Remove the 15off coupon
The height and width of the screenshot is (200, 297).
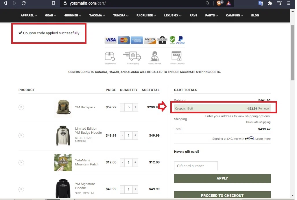[263, 108]
